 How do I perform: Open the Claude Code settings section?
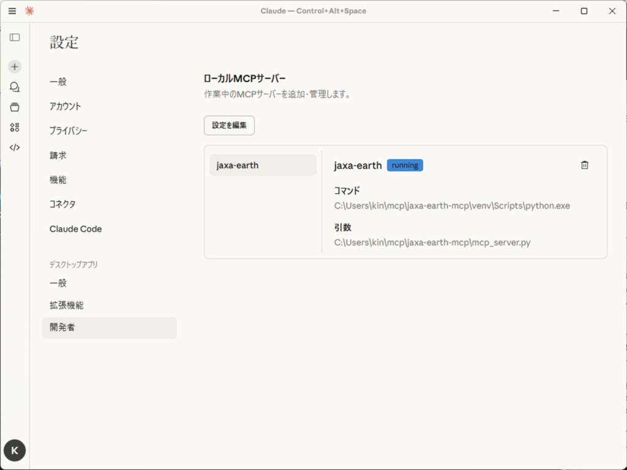coord(76,229)
